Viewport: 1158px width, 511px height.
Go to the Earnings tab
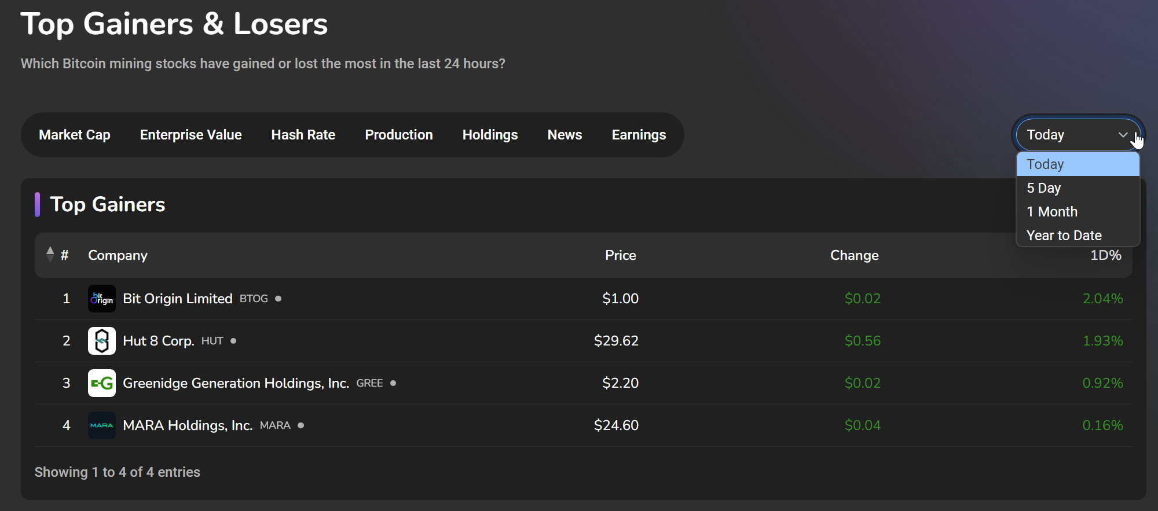coord(639,135)
